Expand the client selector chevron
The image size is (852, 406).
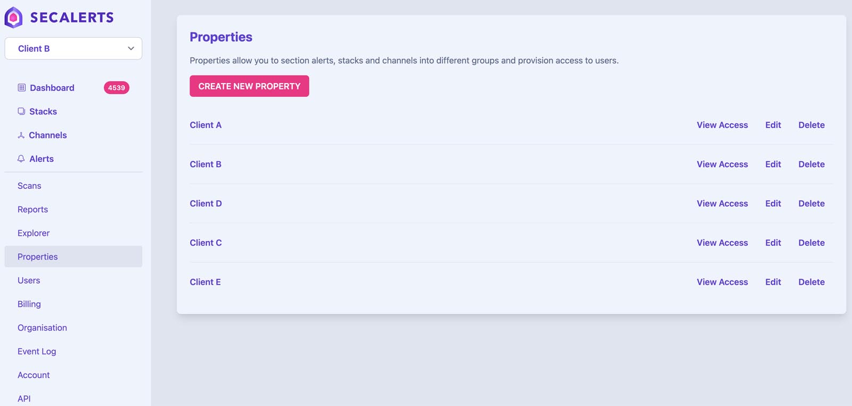(x=130, y=48)
